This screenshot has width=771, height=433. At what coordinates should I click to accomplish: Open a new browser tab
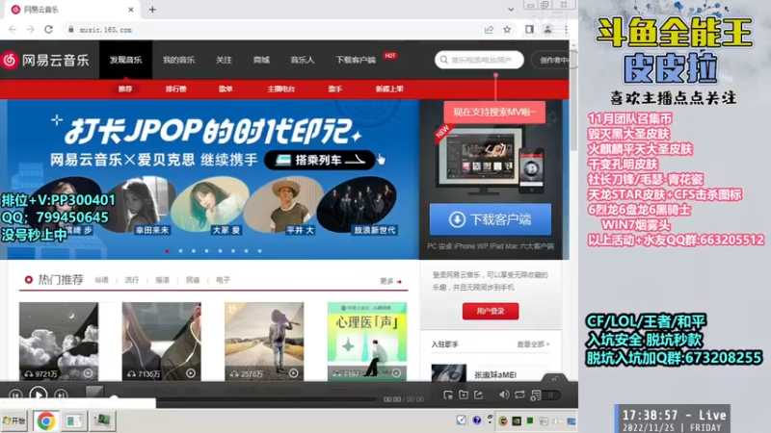click(152, 10)
